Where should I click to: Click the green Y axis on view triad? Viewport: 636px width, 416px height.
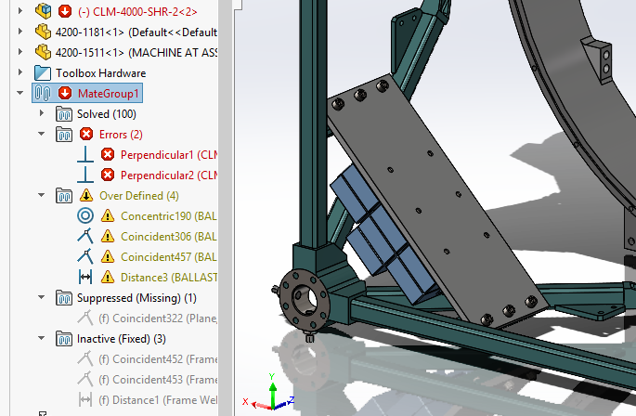tap(270, 383)
